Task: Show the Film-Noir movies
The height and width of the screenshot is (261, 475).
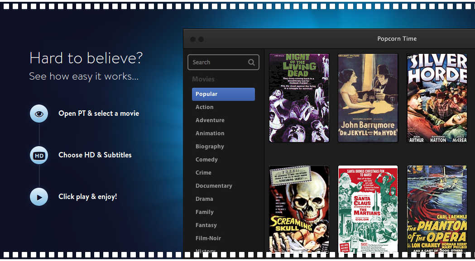Action: (208, 238)
